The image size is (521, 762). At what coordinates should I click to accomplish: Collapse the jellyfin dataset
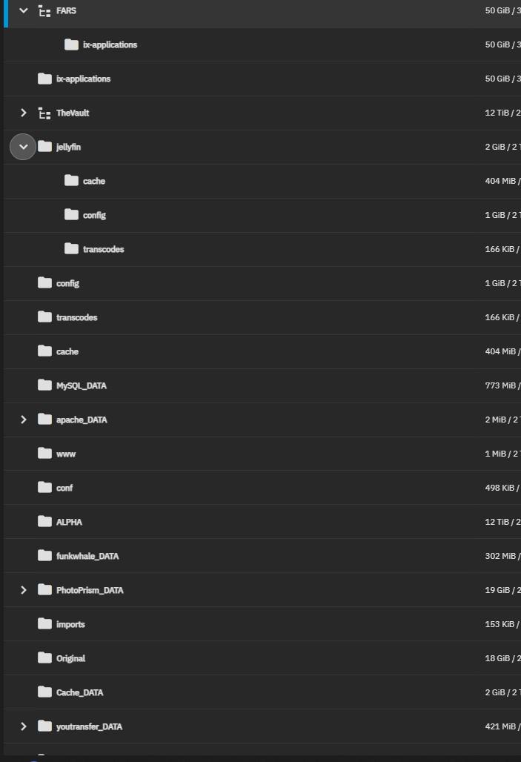(23, 147)
